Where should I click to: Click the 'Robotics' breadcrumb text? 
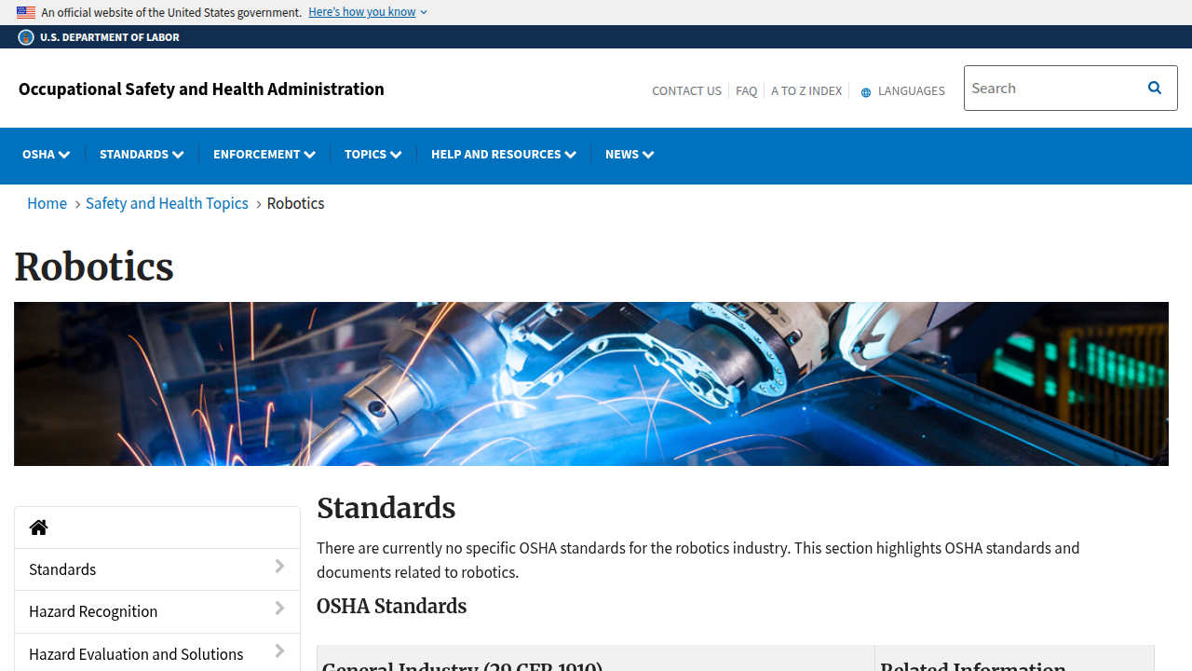tap(295, 203)
